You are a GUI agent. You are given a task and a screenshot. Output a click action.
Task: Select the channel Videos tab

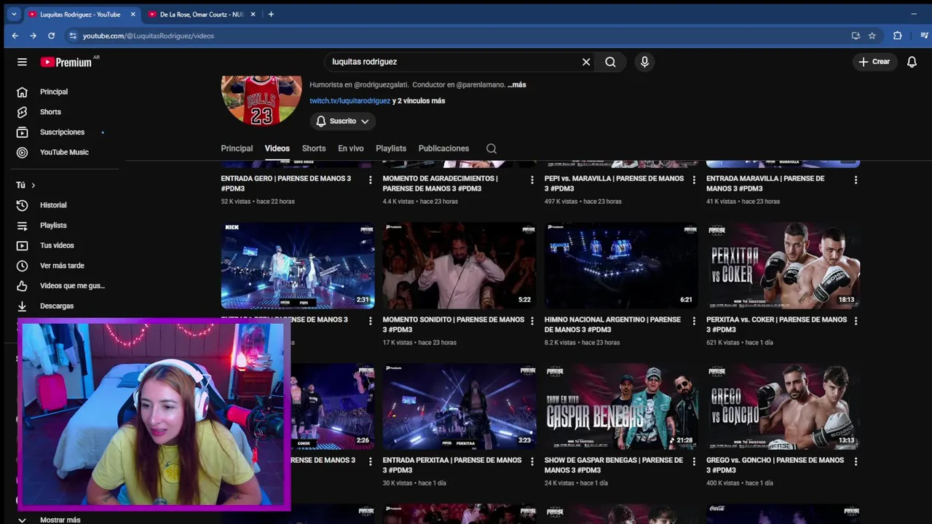tap(277, 148)
